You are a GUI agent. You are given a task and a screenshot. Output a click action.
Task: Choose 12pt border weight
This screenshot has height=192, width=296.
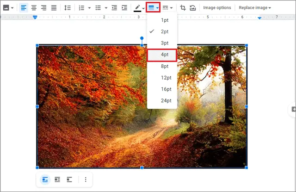(162, 78)
